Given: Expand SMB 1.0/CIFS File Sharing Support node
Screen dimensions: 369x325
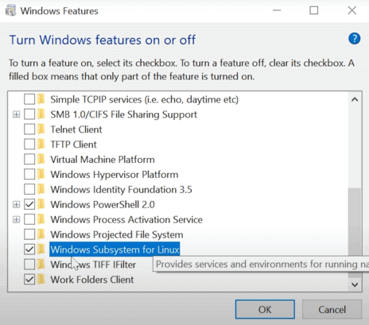Looking at the screenshot, I should (x=17, y=114).
